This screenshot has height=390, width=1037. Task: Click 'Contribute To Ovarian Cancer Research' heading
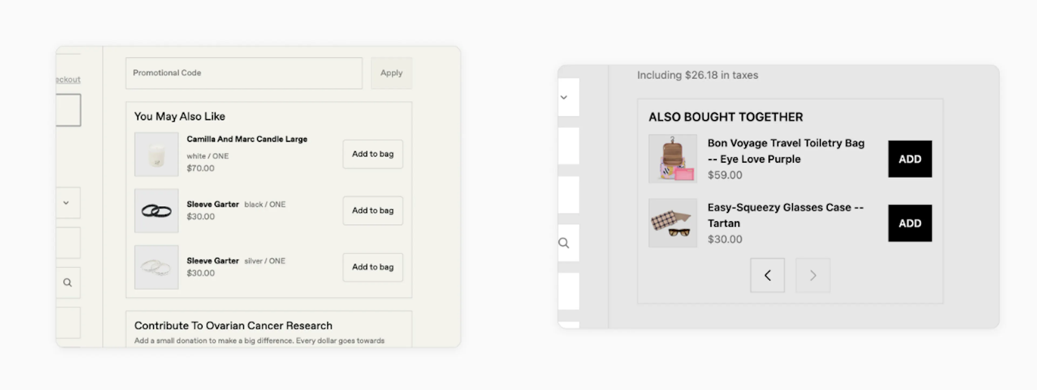pyautogui.click(x=234, y=325)
